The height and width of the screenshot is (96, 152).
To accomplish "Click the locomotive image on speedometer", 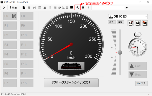I will [71, 66].
